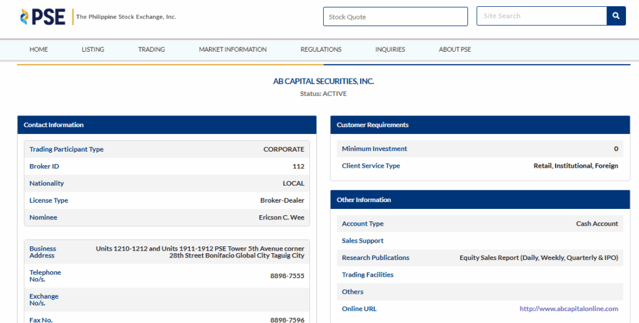639x323 pixels.
Task: Click the Minimum Investment label
Action: pos(374,148)
